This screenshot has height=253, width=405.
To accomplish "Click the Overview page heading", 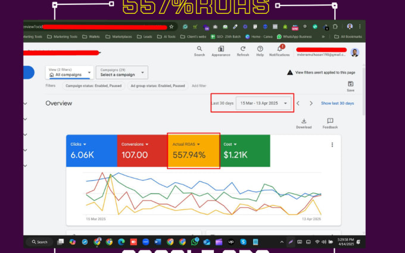I will 58,103.
